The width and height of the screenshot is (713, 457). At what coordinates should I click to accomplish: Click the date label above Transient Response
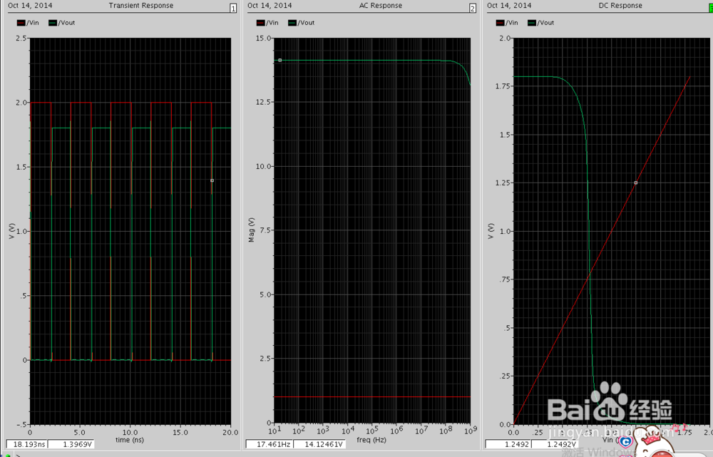click(30, 6)
